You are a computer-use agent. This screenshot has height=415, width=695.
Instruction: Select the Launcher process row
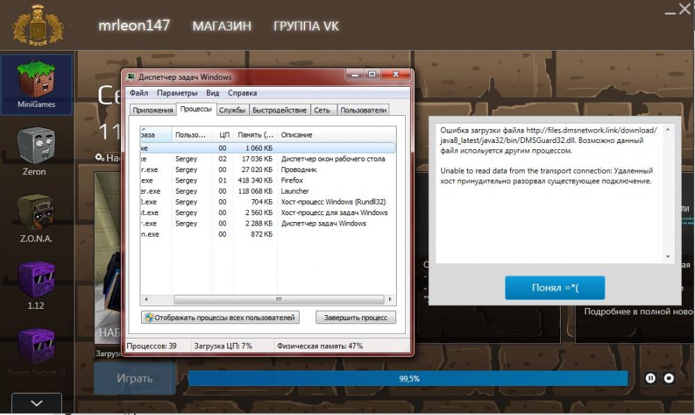[268, 191]
